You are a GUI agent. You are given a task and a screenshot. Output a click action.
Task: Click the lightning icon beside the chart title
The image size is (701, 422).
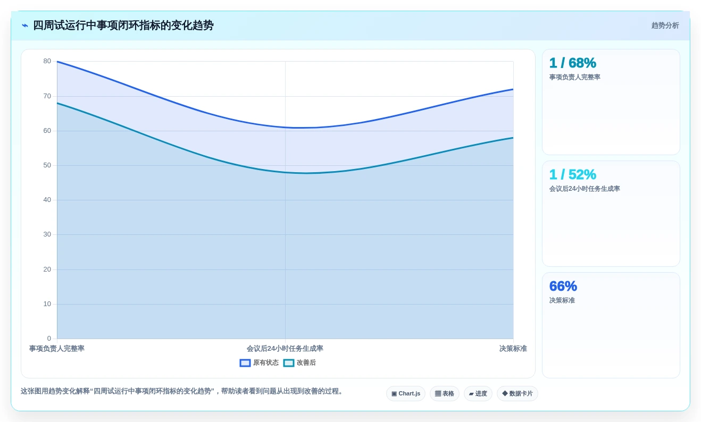click(x=25, y=26)
